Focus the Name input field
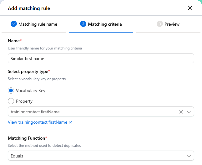The height and width of the screenshot is (165, 202). point(101,58)
